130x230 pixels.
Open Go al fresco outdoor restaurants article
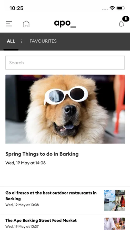coord(51,196)
